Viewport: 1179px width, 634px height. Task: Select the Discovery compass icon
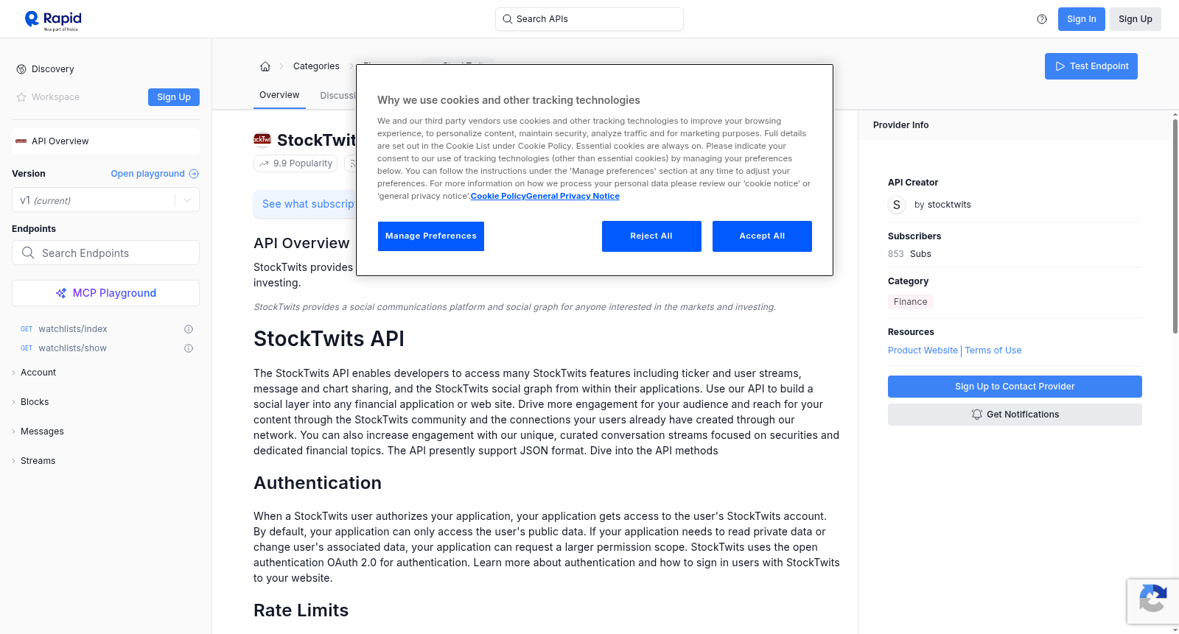click(21, 69)
